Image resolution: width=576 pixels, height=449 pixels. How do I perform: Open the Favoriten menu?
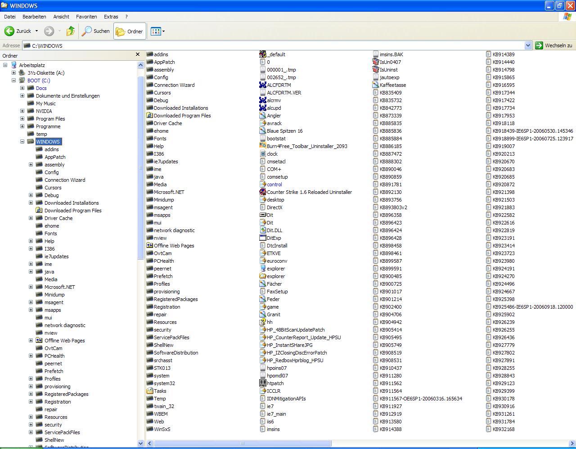tap(86, 17)
